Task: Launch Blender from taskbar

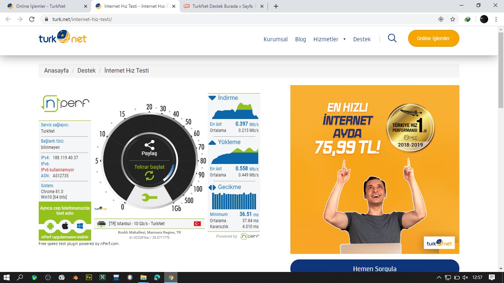Action: click(x=75, y=277)
